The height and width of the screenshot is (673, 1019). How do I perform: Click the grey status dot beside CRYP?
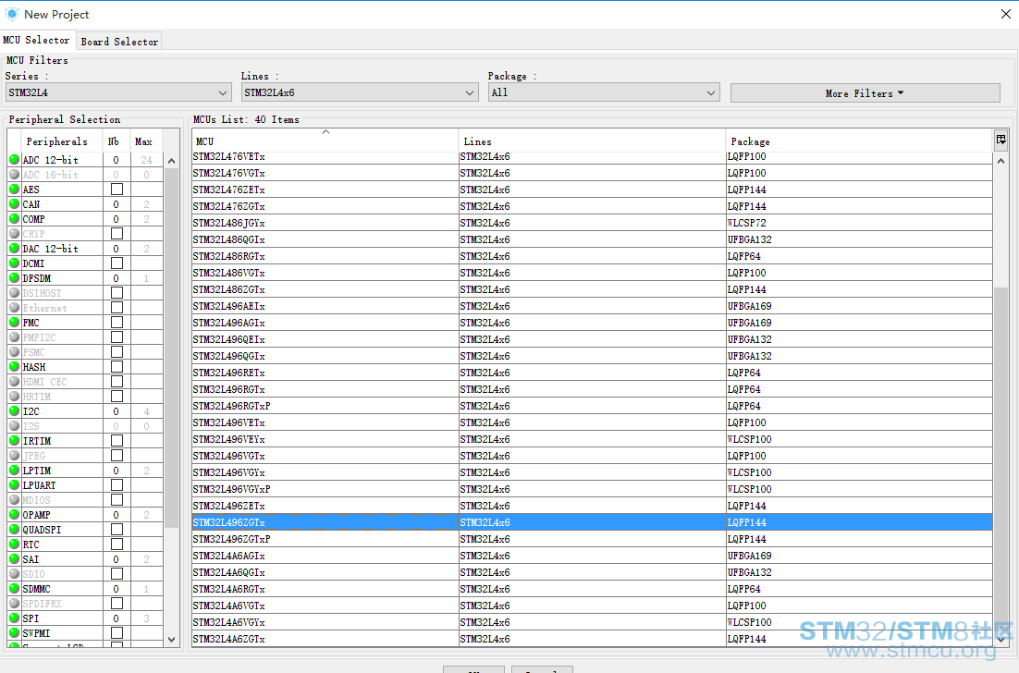14,233
